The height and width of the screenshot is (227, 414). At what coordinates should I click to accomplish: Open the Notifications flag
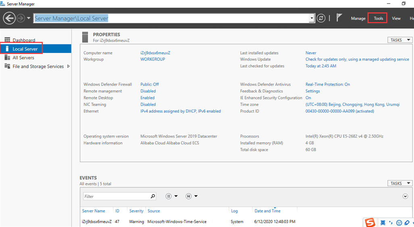[x=339, y=18]
